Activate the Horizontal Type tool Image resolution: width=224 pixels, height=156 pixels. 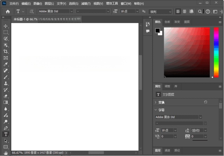coord(6,134)
